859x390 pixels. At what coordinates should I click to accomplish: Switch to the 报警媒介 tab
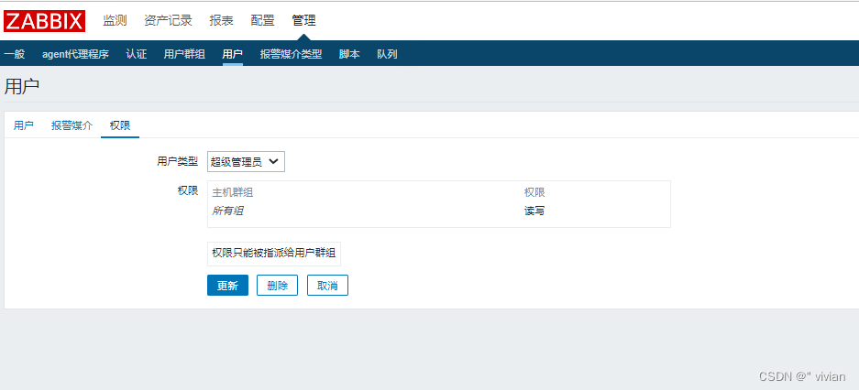click(x=72, y=125)
